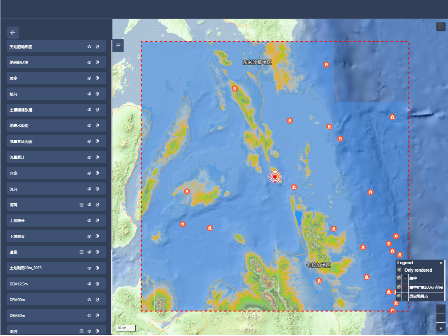The height and width of the screenshot is (336, 448).
Task: Locate the 河网 layer with pin icon
Action: pyautogui.click(x=97, y=205)
